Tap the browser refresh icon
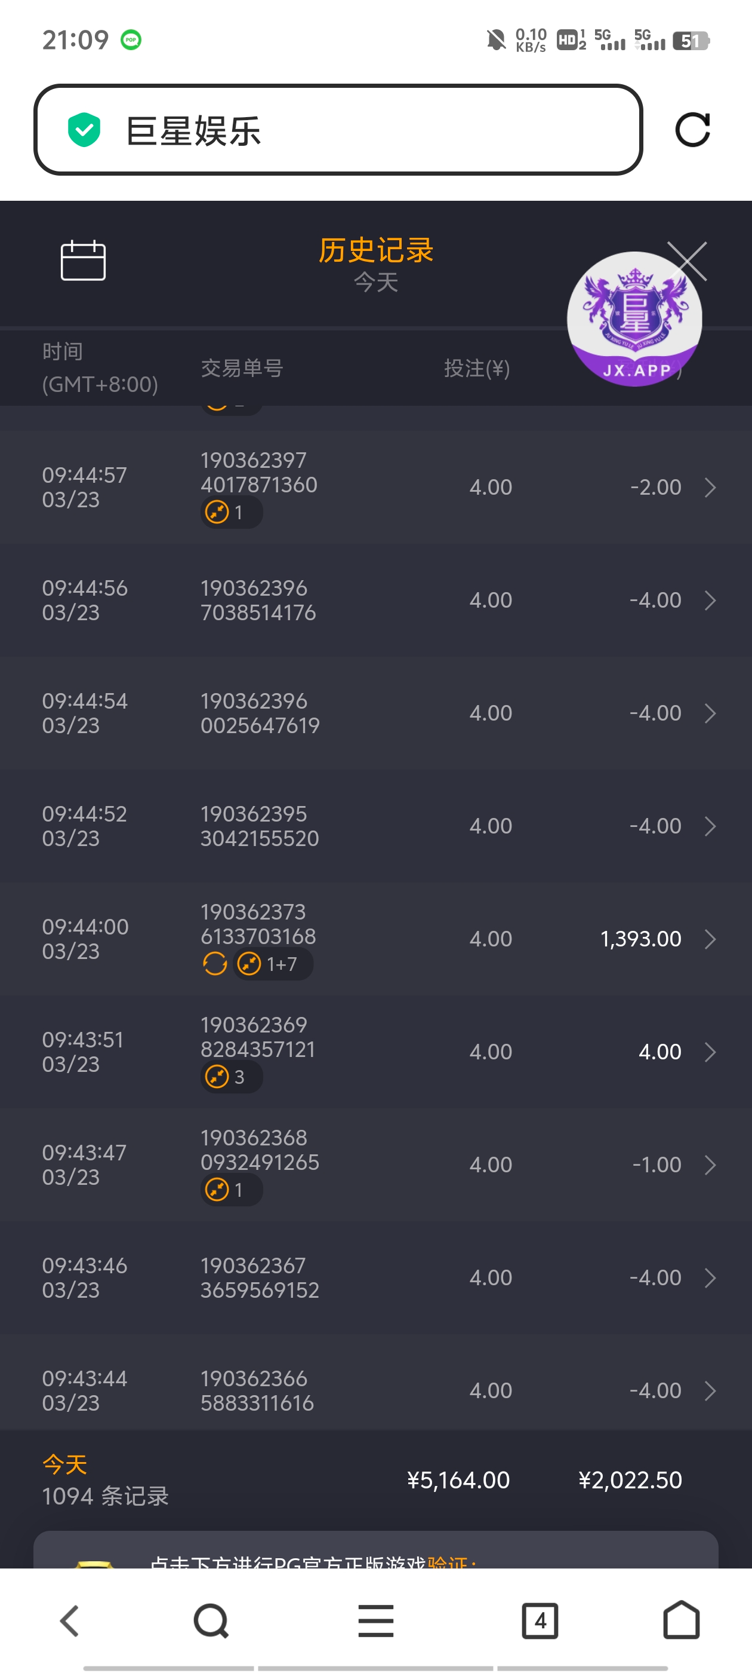 (692, 130)
